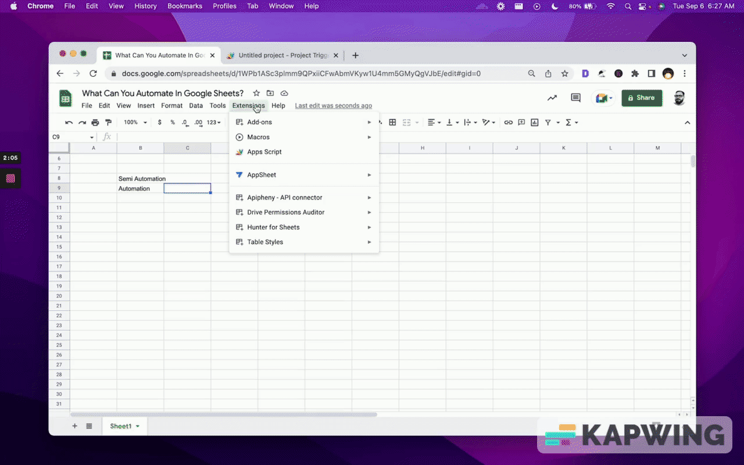The width and height of the screenshot is (744, 465).
Task: Open the zoom magnifier in the address bar
Action: (x=532, y=74)
